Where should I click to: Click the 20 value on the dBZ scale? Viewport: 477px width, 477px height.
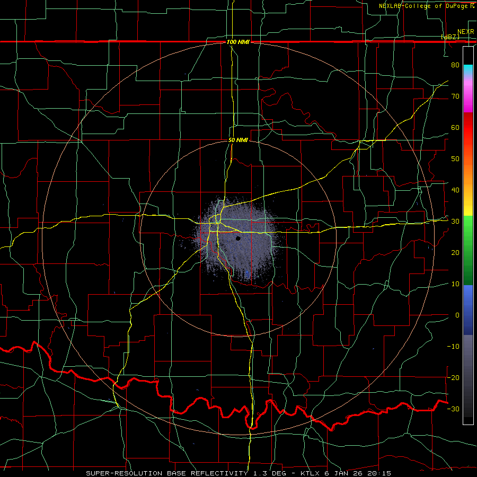(455, 253)
